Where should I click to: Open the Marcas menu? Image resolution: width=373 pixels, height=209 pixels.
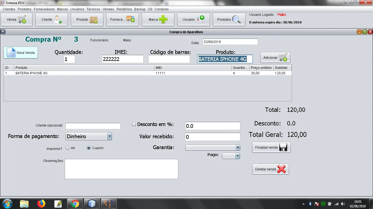point(63,9)
